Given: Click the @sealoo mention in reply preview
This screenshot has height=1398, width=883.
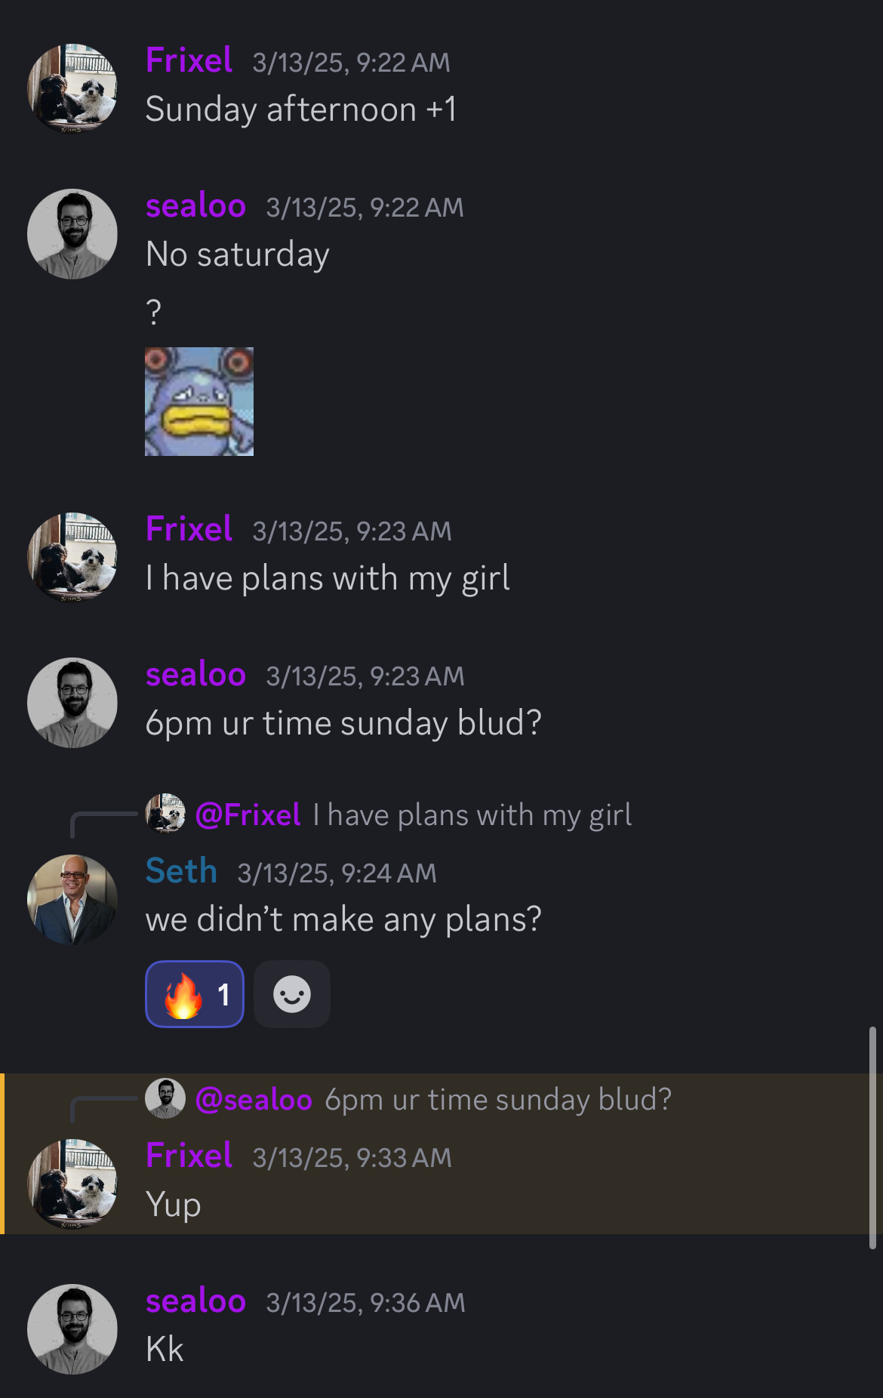Looking at the screenshot, I should pyautogui.click(x=254, y=1100).
